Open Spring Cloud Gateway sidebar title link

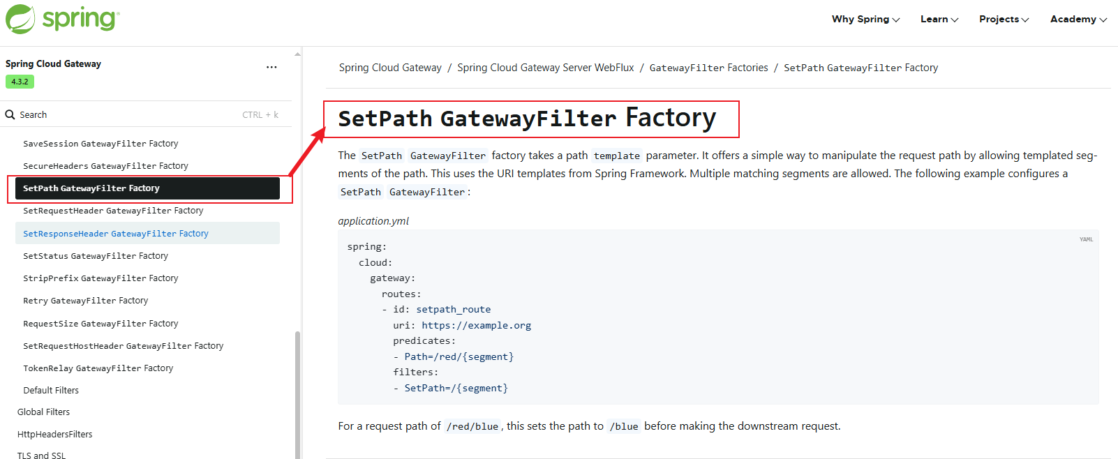[x=53, y=63]
